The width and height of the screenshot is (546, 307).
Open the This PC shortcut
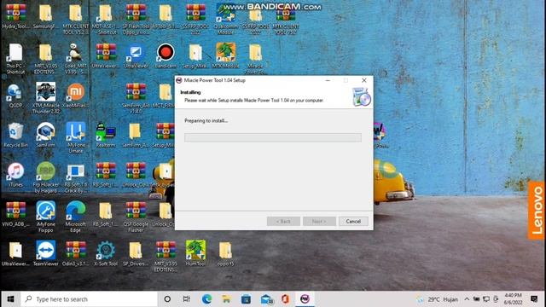(15, 59)
